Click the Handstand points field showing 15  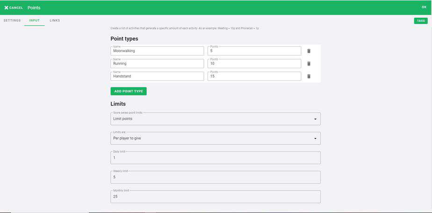[254, 76]
